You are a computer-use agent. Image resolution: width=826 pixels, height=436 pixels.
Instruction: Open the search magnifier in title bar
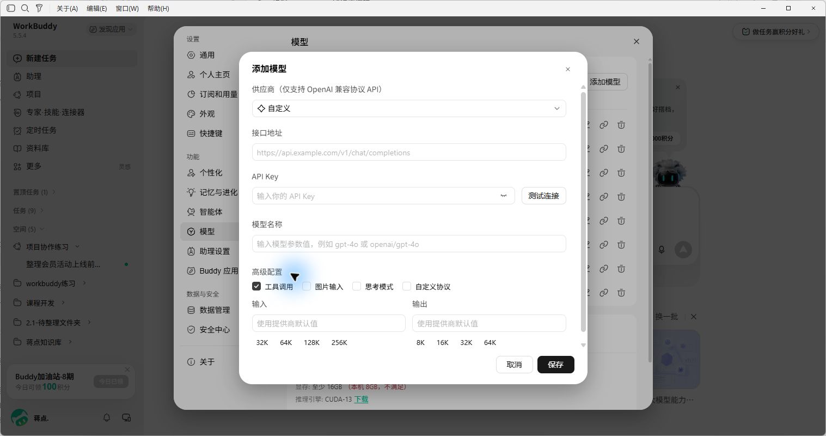pos(25,8)
